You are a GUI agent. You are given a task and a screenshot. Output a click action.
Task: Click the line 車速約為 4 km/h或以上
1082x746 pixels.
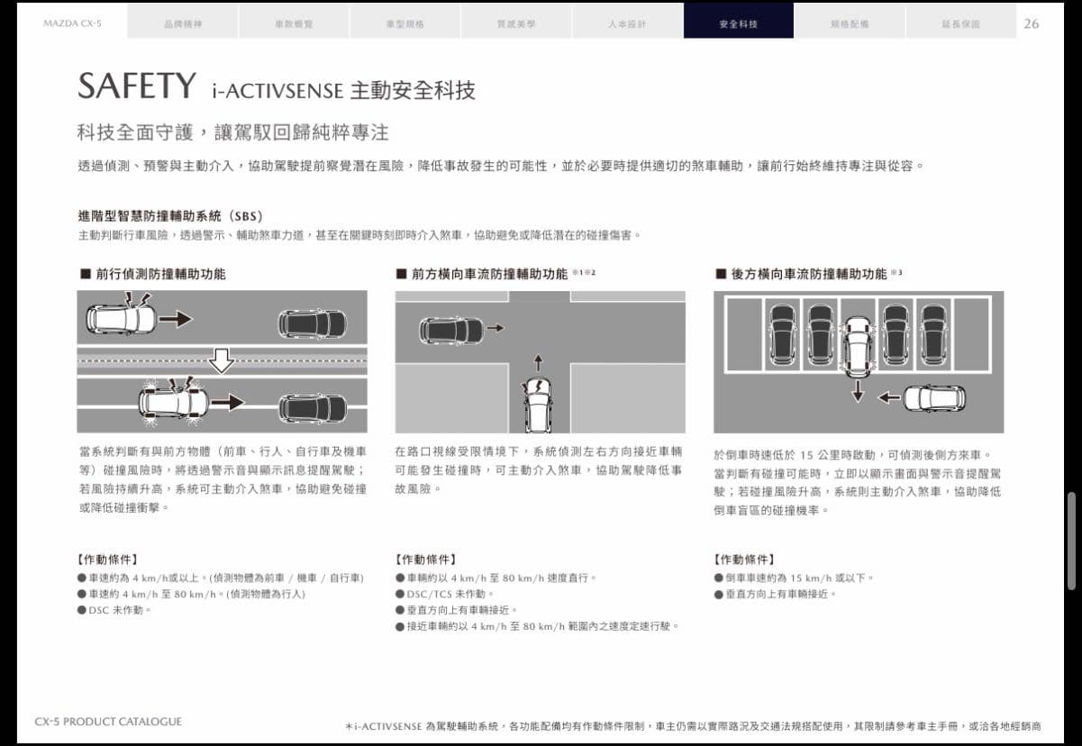[x=221, y=578]
